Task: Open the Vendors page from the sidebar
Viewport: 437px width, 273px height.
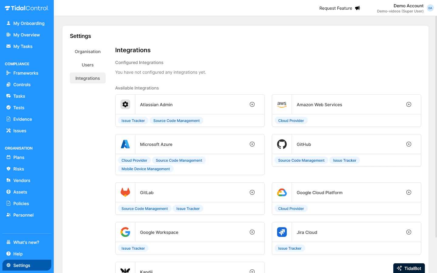Action: click(22, 180)
